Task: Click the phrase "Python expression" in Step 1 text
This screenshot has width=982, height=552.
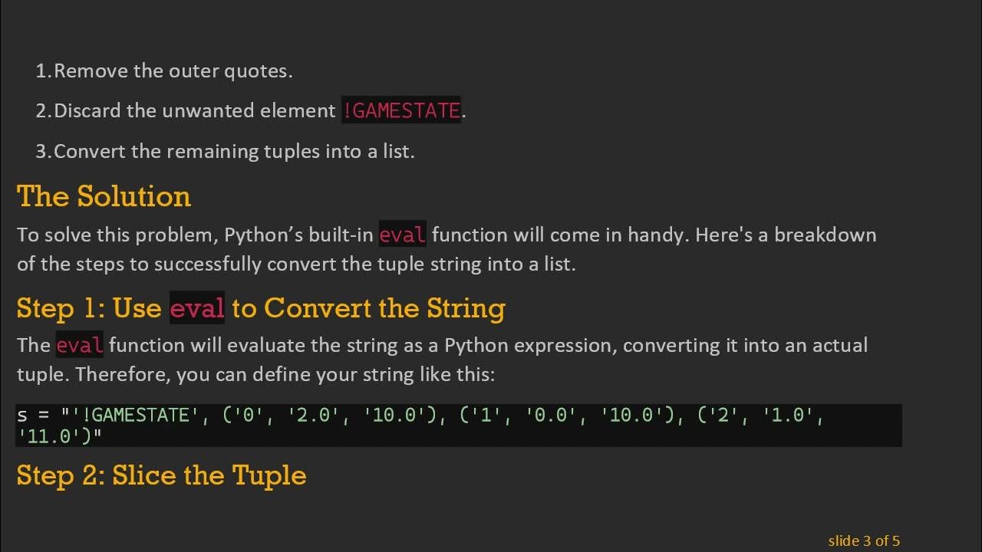Action: 527,345
